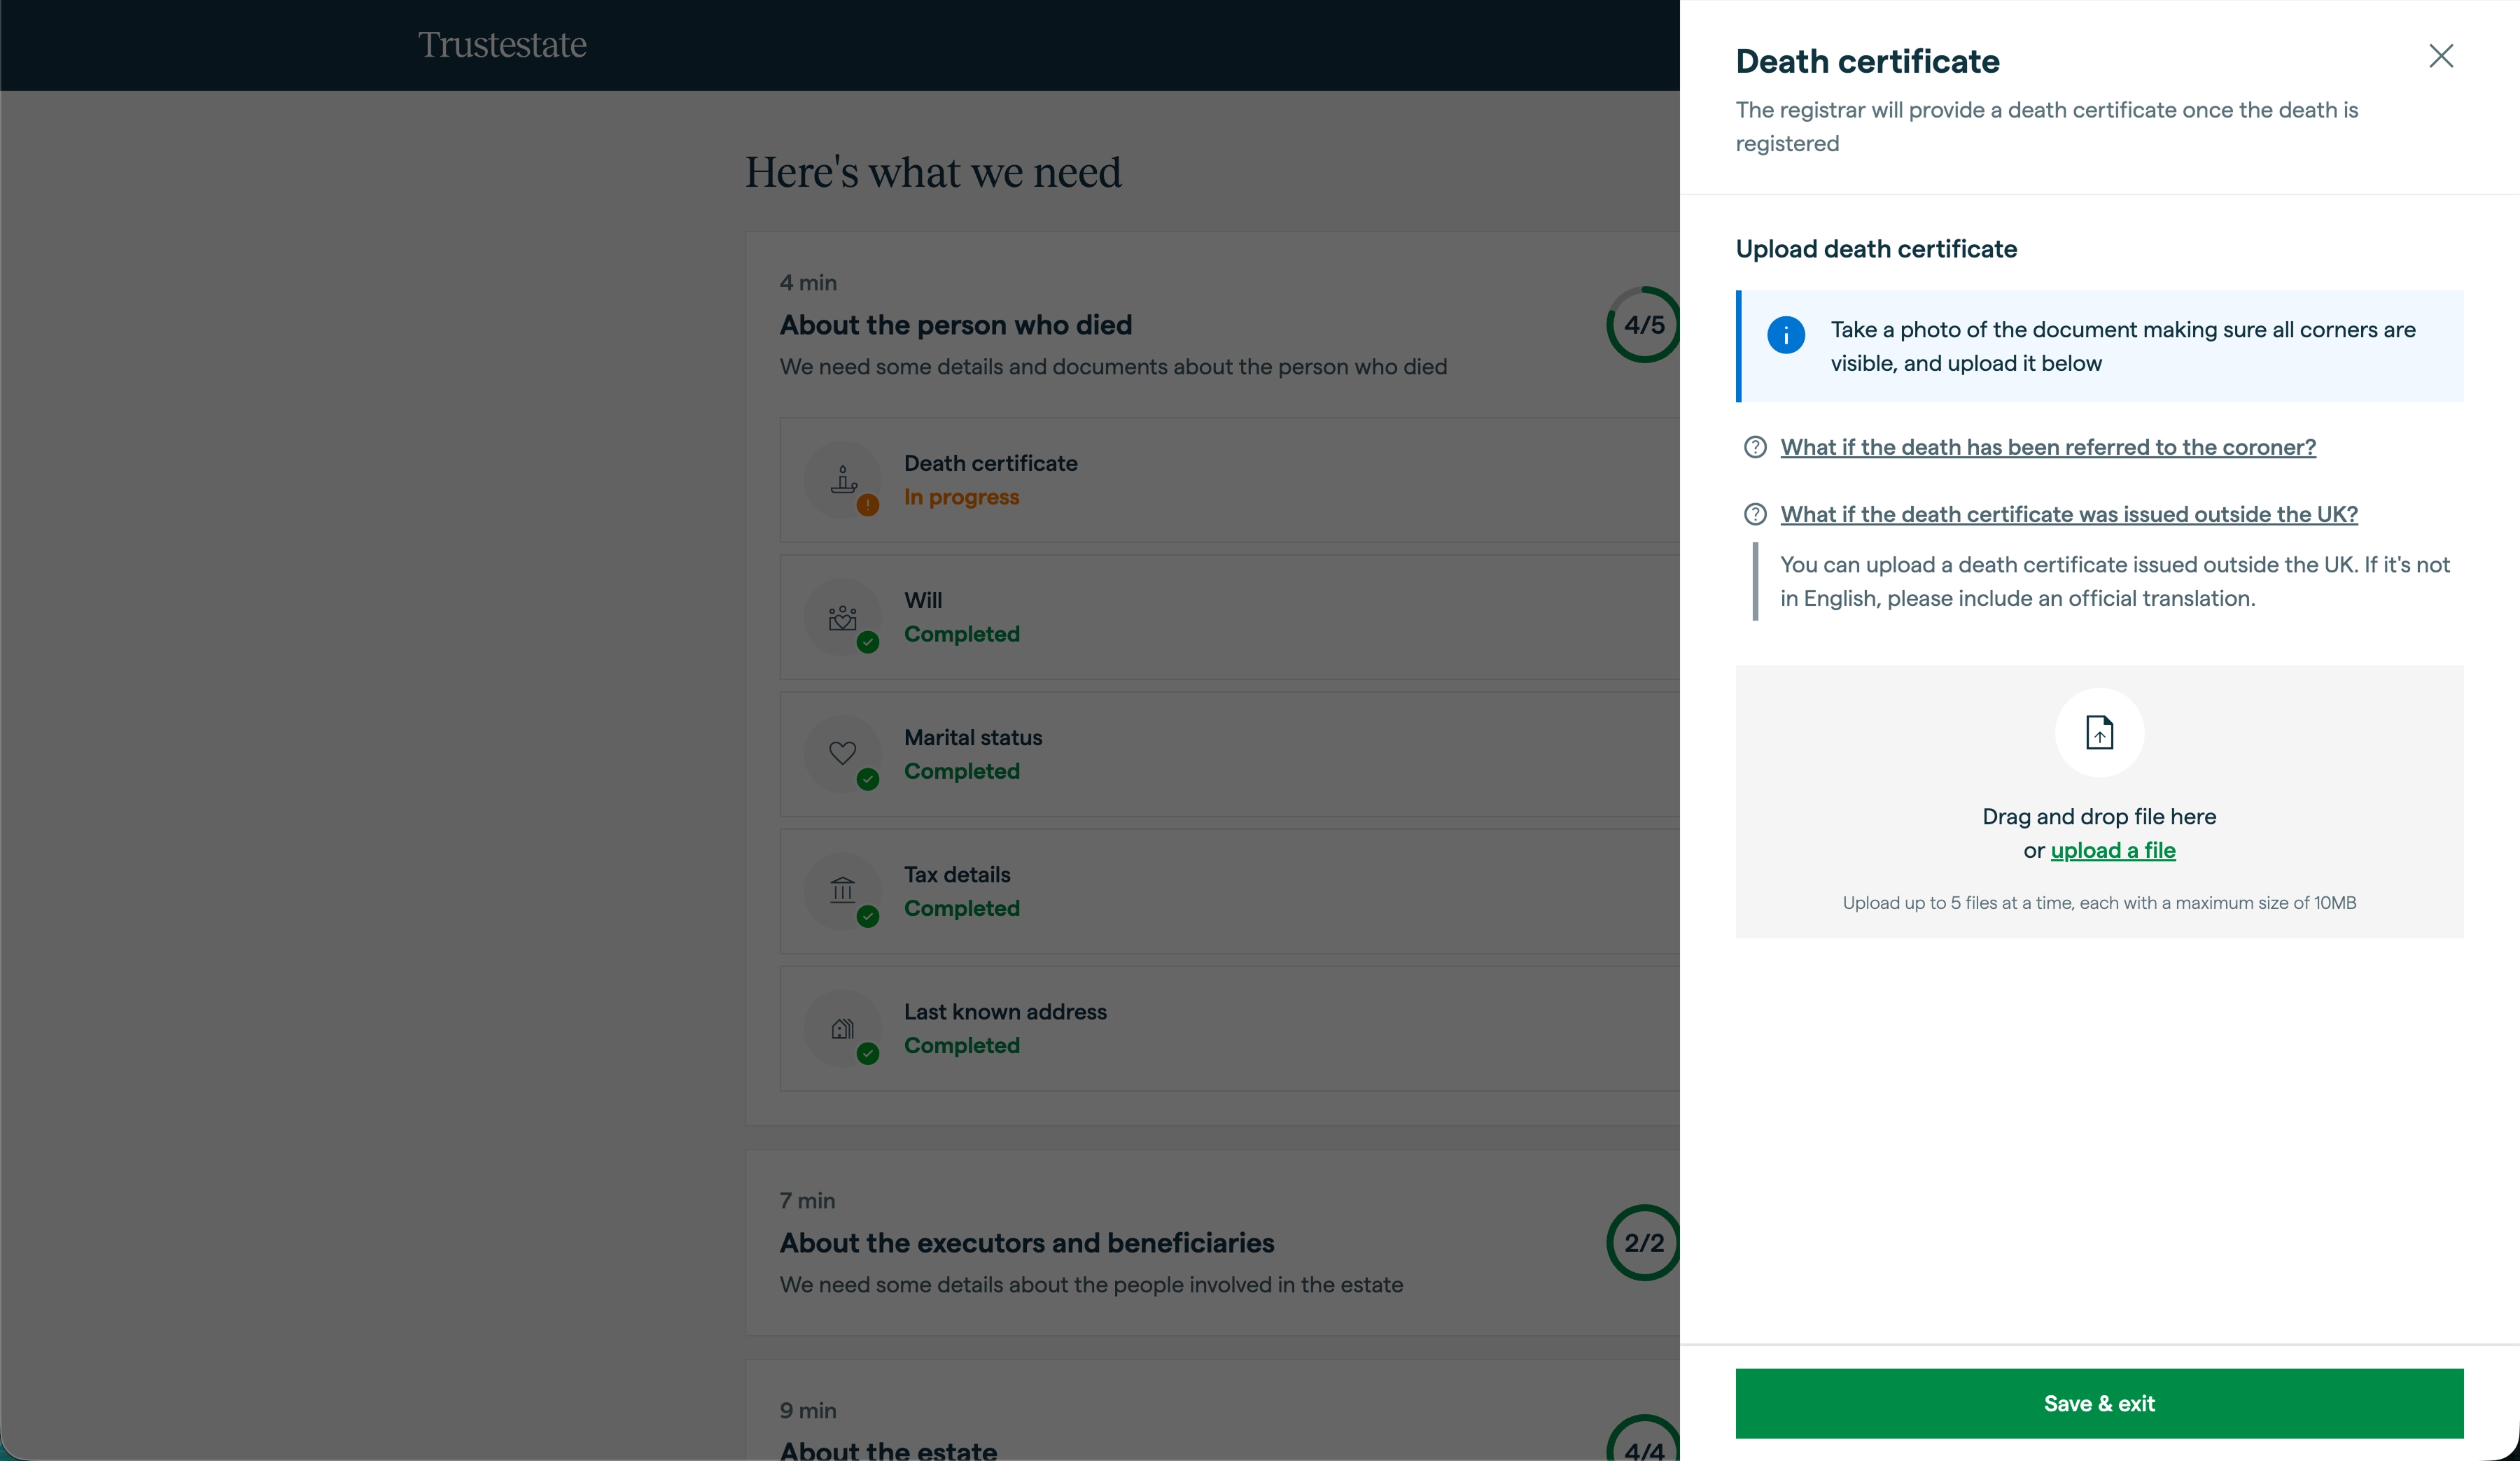The height and width of the screenshot is (1461, 2520).
Task: Click the Marital status heart icon
Action: [843, 754]
